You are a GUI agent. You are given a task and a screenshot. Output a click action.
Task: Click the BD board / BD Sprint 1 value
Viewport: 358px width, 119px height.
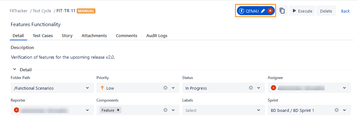pyautogui.click(x=293, y=111)
